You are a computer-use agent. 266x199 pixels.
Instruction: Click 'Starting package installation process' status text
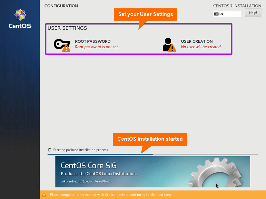click(81, 150)
